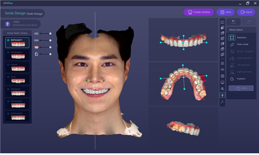Screen dimensions: 259x155
Task: Switch to Teeth Design tab
Action: [x=34, y=14]
